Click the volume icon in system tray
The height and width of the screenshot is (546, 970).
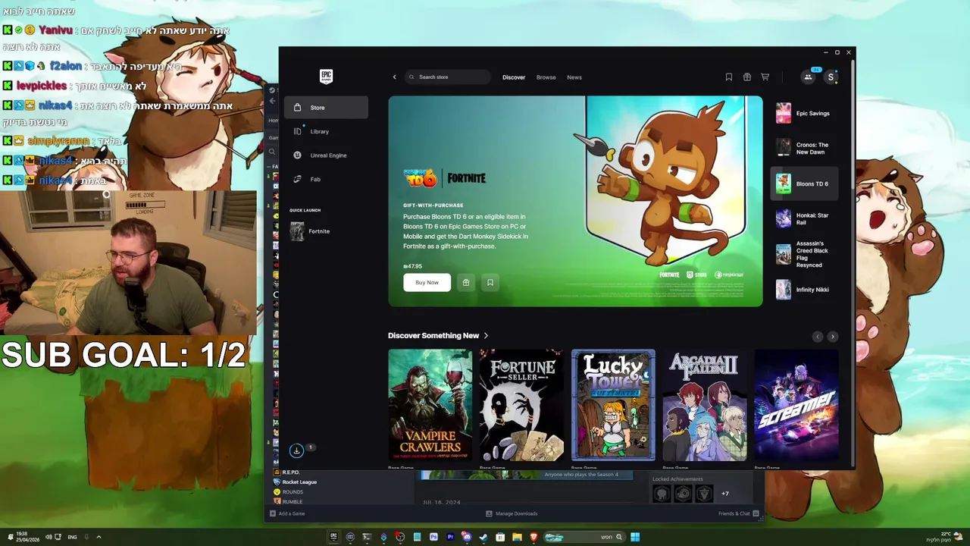48,537
